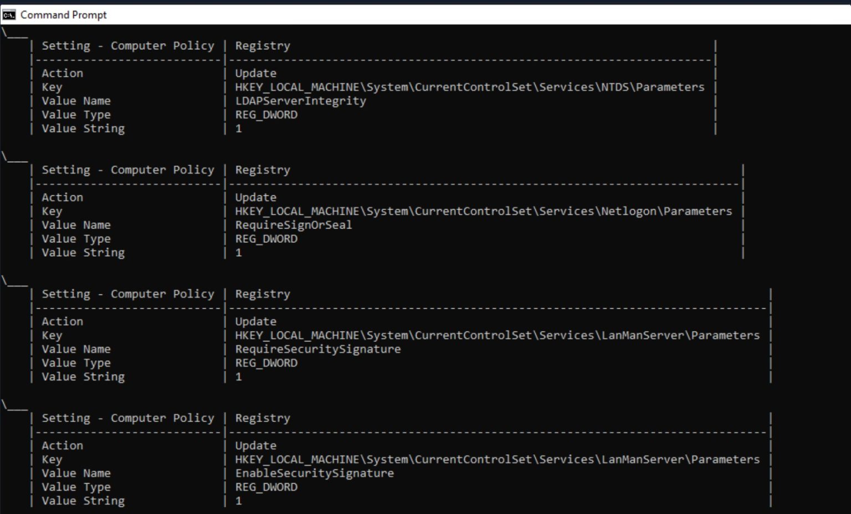This screenshot has height=514, width=851.
Task: Click the RequireSecuritySignature value name
Action: click(317, 349)
